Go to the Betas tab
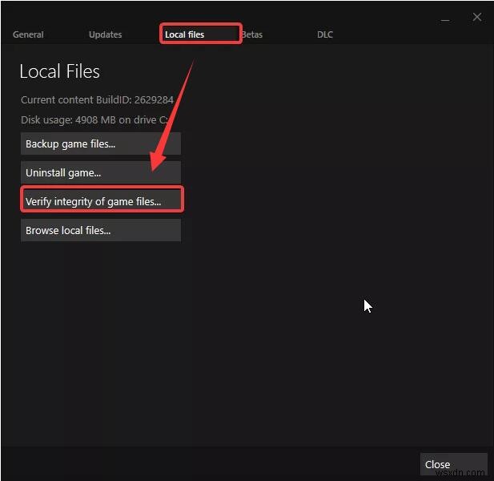Image resolution: width=494 pixels, height=481 pixels. (252, 34)
